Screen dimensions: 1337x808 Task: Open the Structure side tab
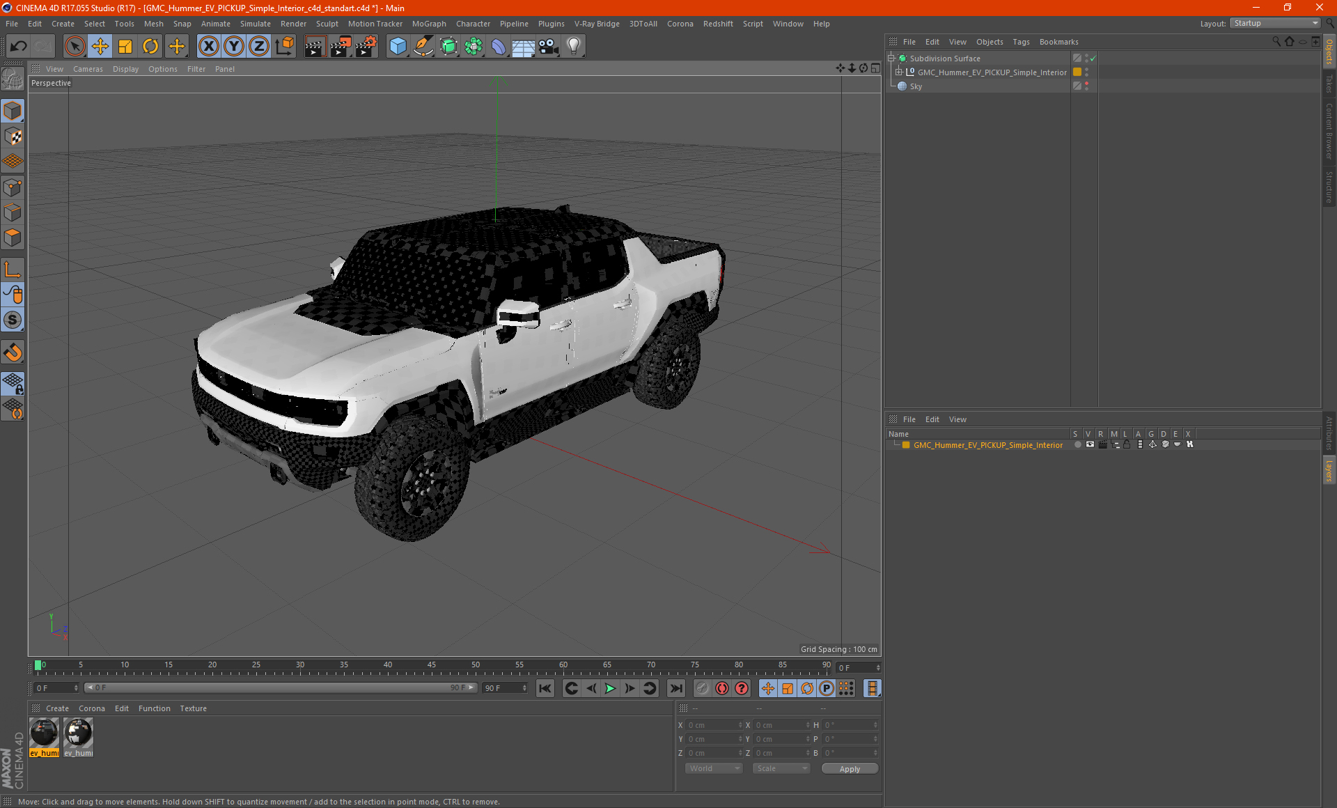pos(1329,187)
